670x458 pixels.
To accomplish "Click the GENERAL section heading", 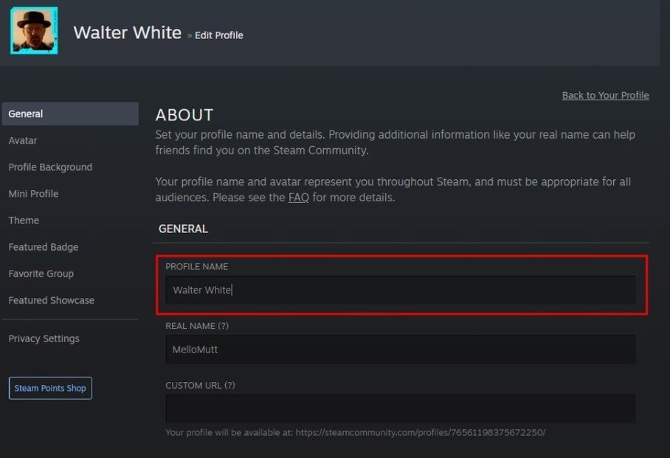I will (183, 229).
